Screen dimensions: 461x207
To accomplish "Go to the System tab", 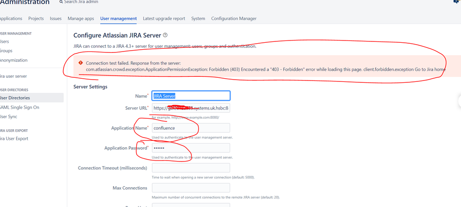I will tap(198, 18).
